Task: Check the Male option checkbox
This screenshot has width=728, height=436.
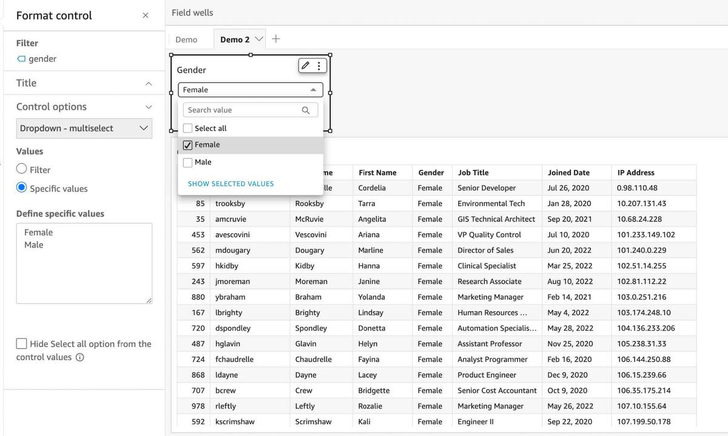Action: click(x=188, y=162)
